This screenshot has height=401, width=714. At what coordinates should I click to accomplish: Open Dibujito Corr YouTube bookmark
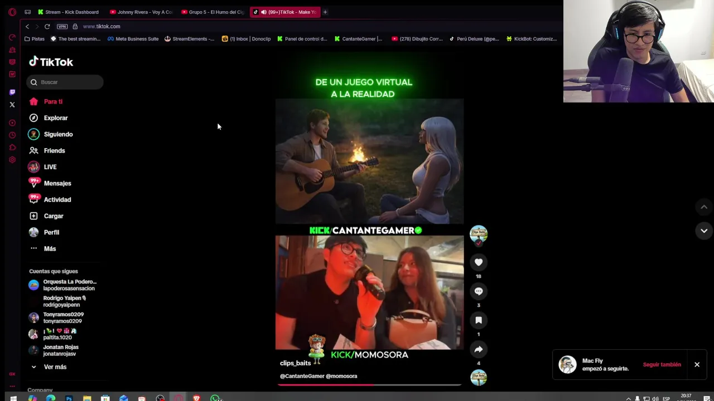tap(417, 39)
